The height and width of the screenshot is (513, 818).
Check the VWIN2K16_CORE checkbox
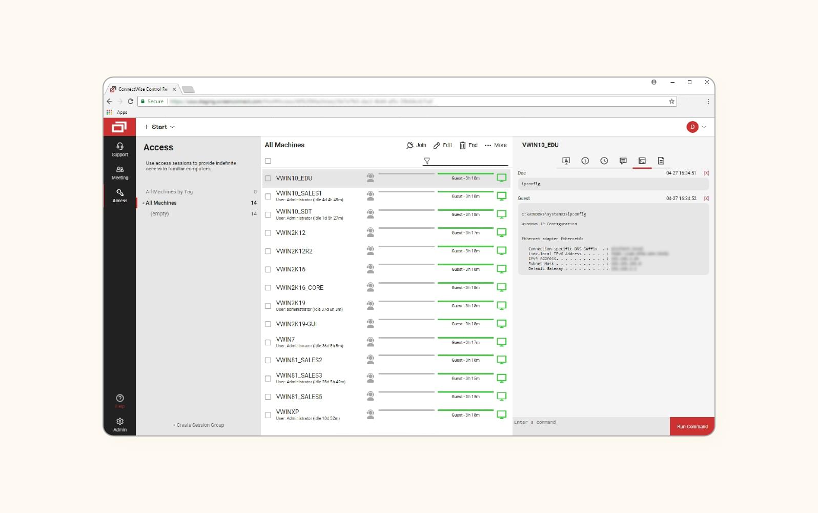[x=268, y=288]
